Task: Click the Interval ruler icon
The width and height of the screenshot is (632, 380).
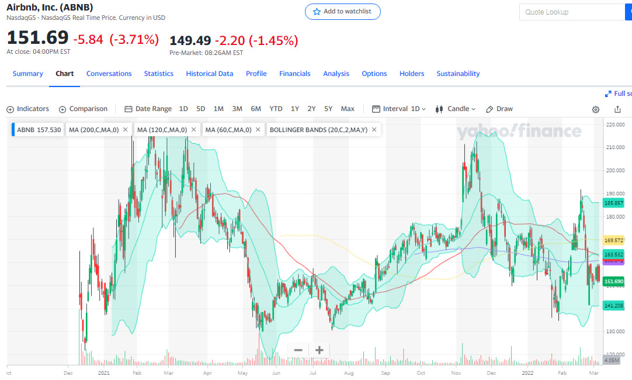Action: (376, 109)
